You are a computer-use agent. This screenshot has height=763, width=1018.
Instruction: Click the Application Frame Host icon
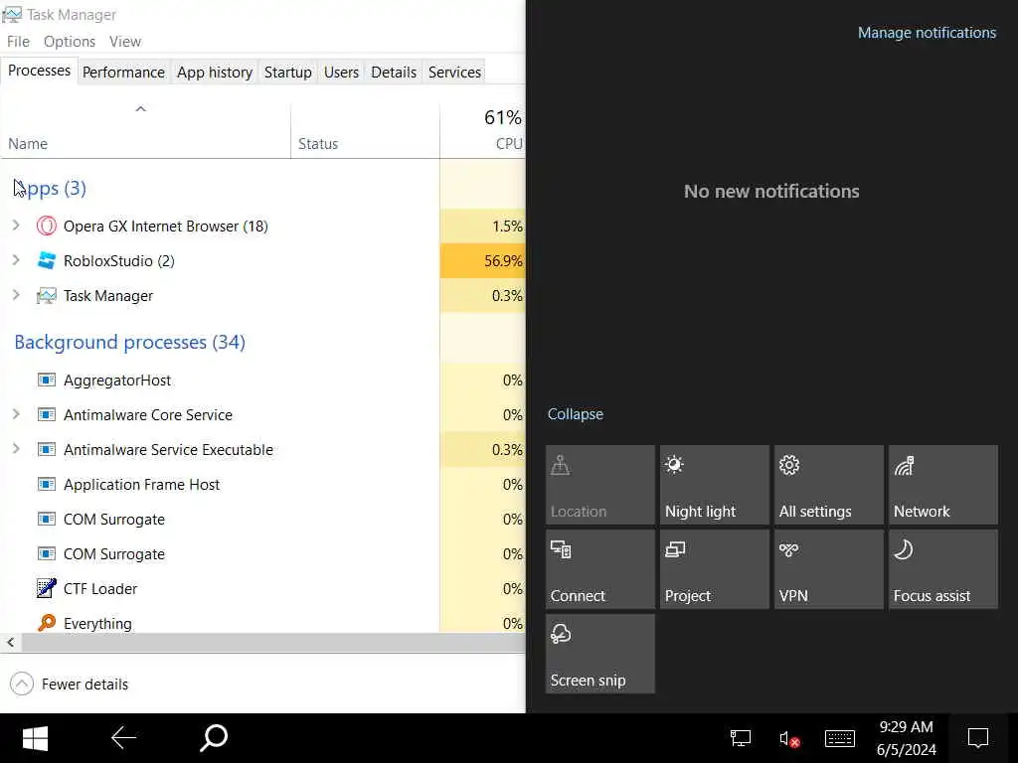click(46, 485)
